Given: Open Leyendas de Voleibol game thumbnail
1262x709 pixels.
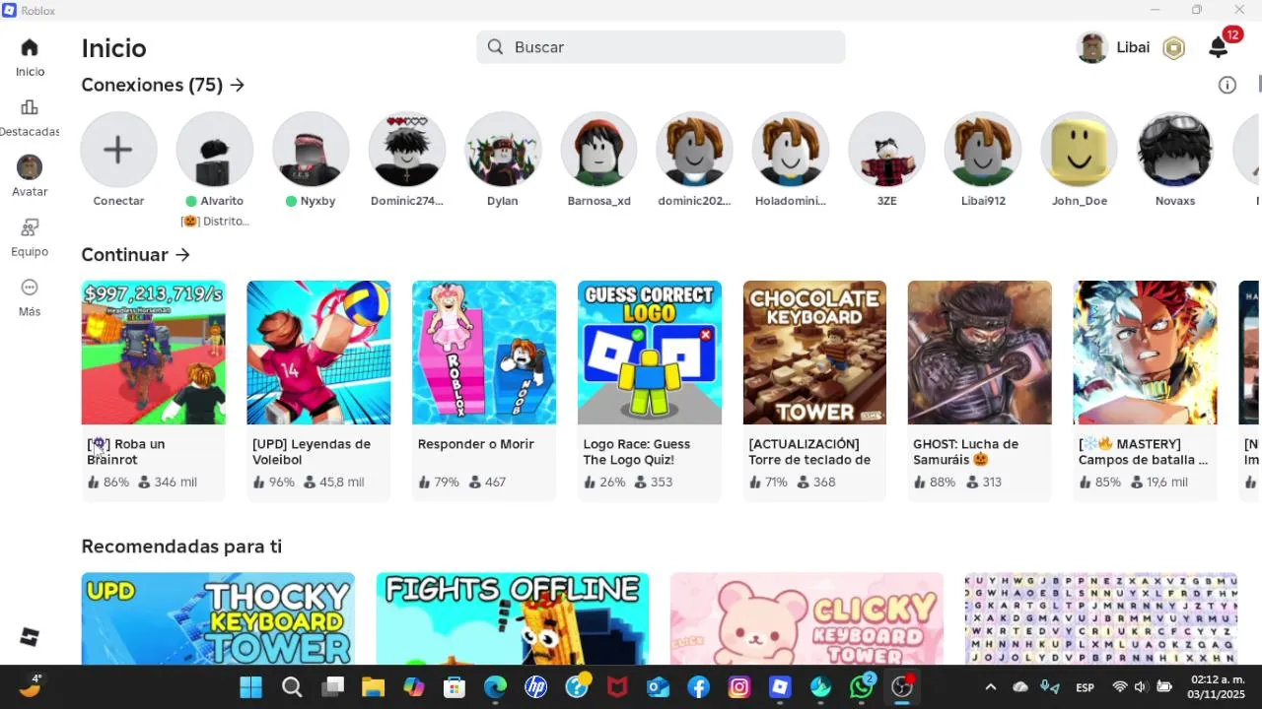Looking at the screenshot, I should pos(318,353).
